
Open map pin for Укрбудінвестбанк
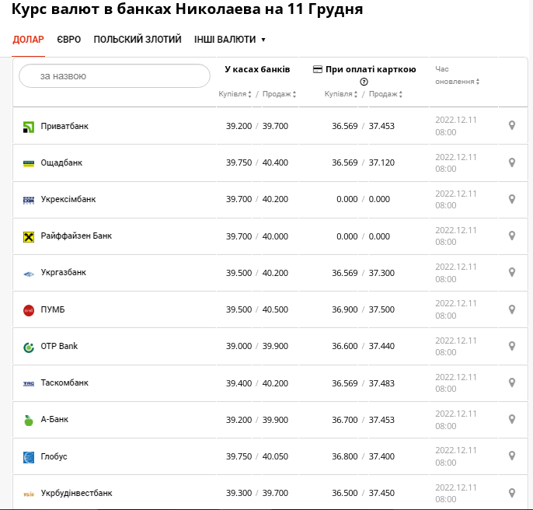(x=512, y=493)
